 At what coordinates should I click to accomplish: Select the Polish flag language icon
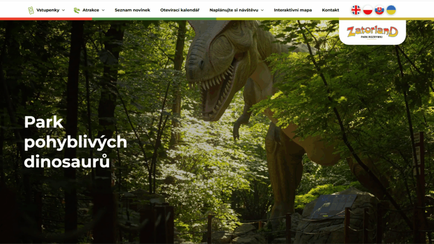(368, 10)
